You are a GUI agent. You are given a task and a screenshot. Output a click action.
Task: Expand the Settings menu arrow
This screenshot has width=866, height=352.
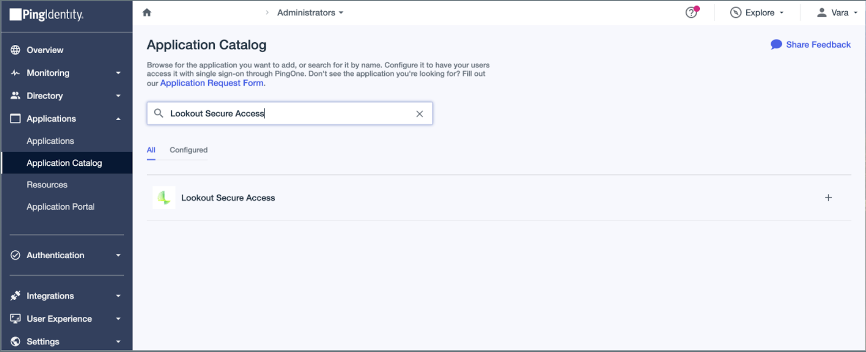click(x=118, y=341)
